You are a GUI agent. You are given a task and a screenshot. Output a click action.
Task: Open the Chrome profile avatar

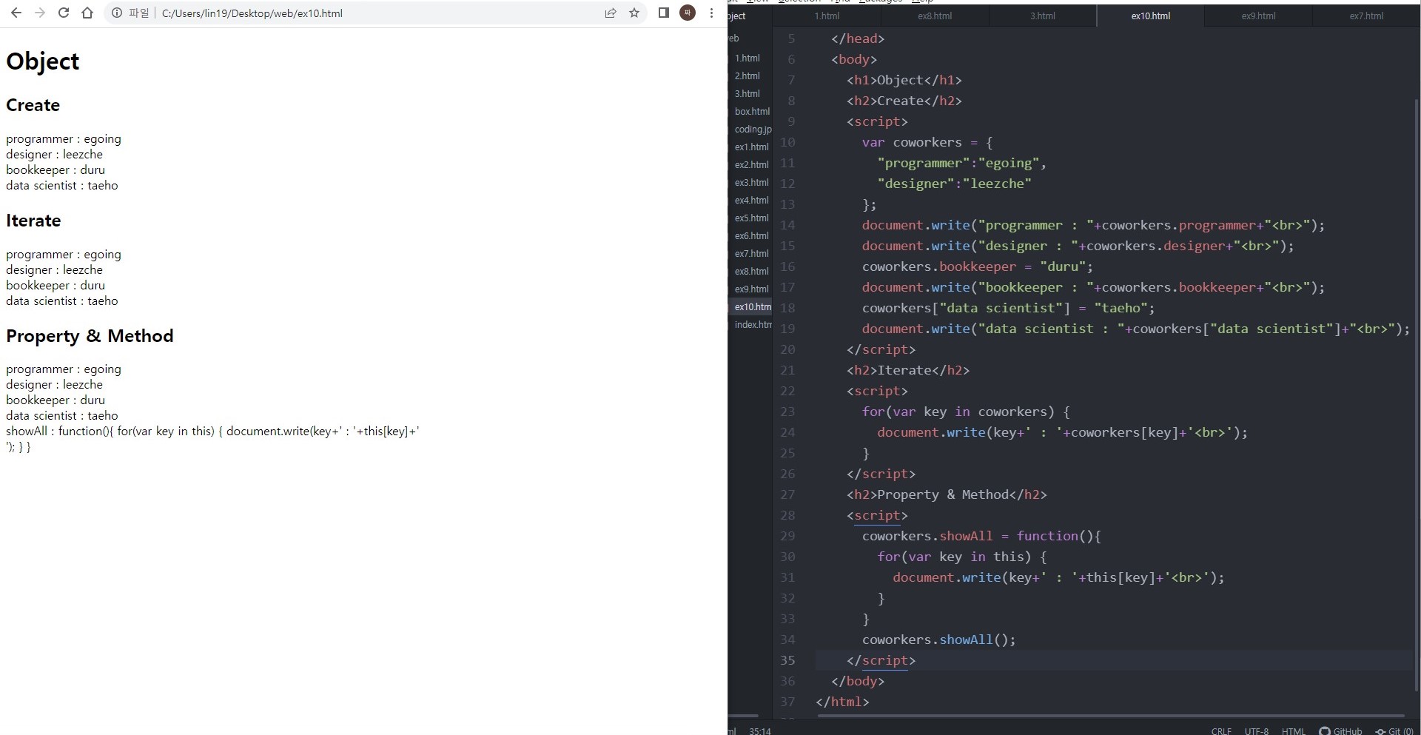pos(688,13)
